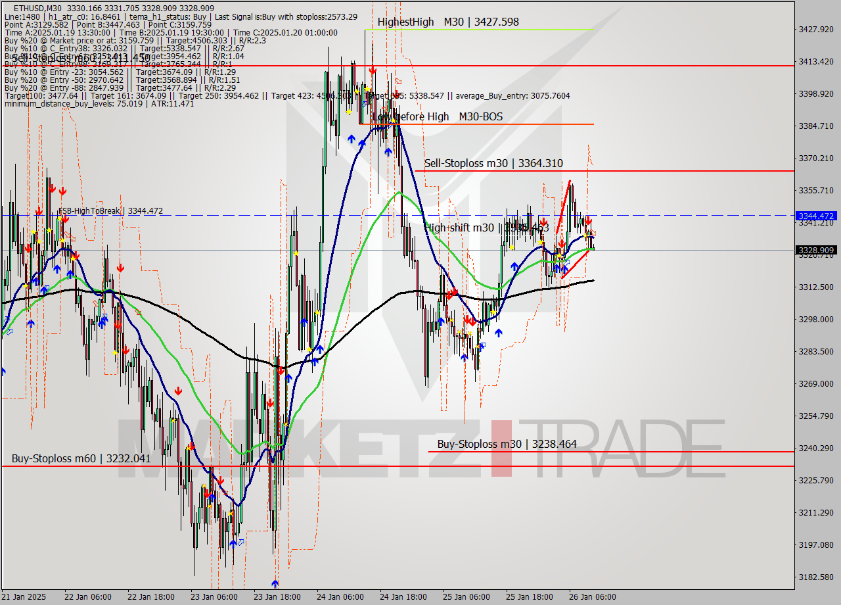The height and width of the screenshot is (605, 841).
Task: Click the 23 Jan 18:00 time label
Action: coord(277,597)
